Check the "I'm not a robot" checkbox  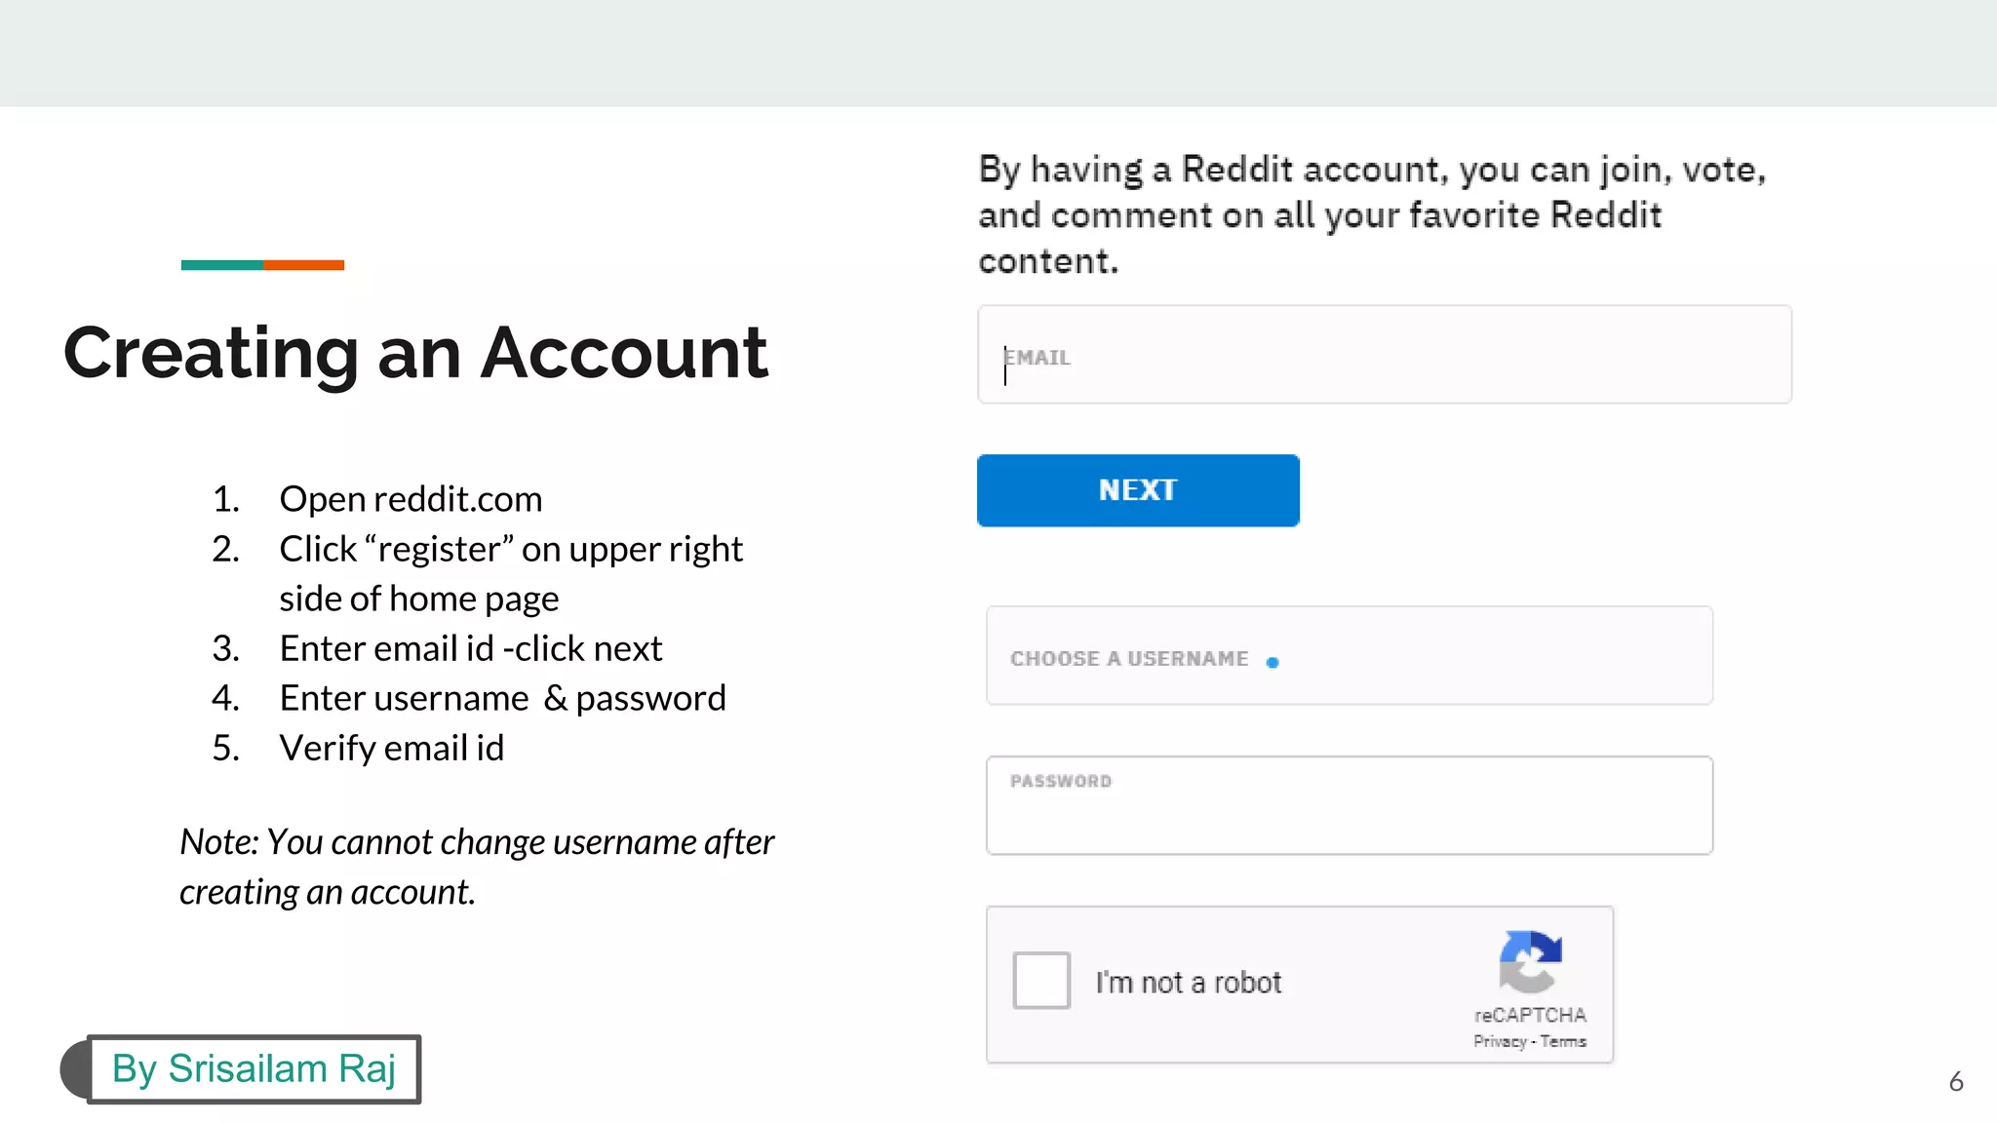[x=1040, y=981]
